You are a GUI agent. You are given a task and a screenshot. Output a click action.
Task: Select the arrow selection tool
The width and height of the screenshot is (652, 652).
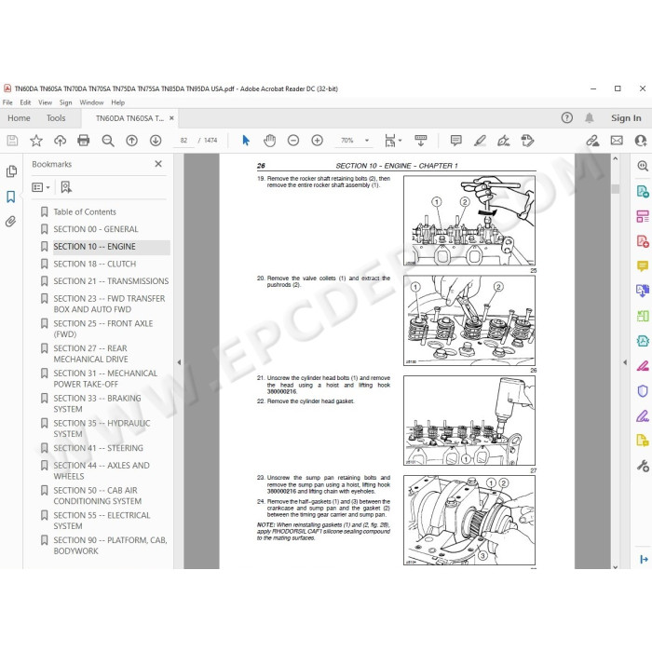click(246, 141)
